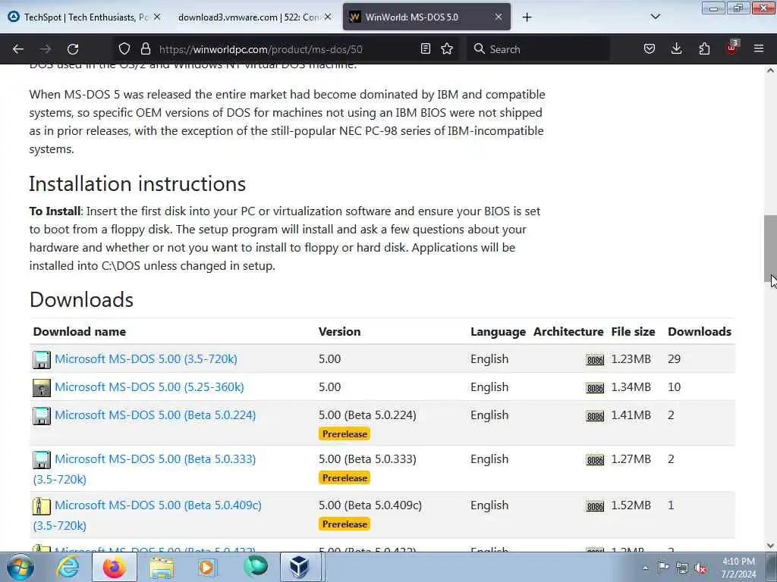
Task: Bookmark this page with star icon
Action: coord(447,49)
